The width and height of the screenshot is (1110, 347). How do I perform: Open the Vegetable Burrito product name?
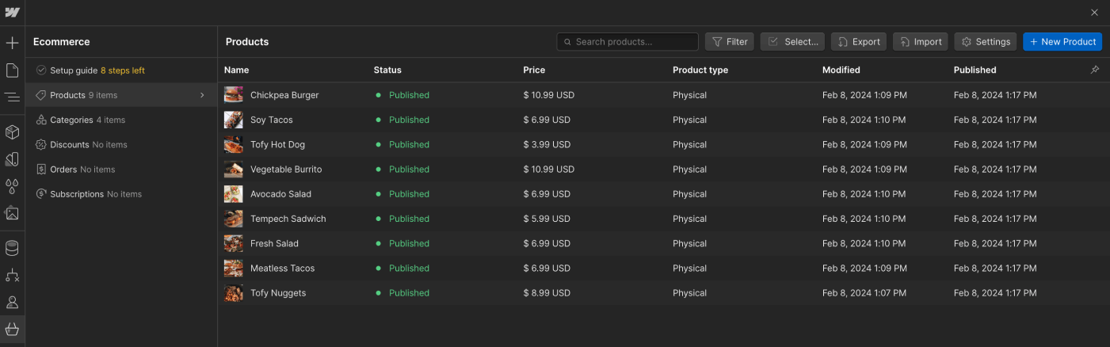(x=286, y=170)
